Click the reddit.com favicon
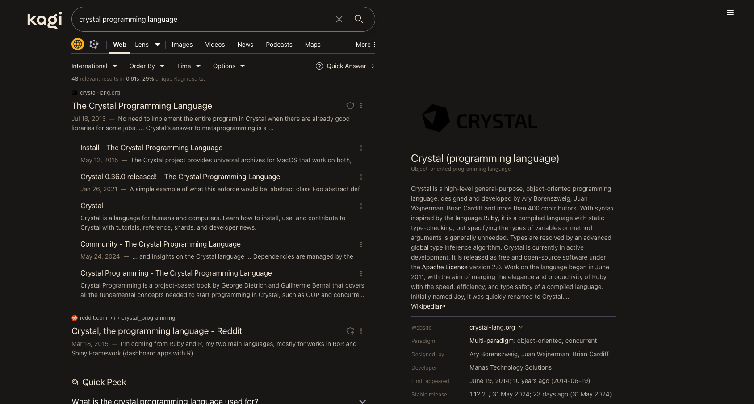The height and width of the screenshot is (404, 754). point(75,317)
